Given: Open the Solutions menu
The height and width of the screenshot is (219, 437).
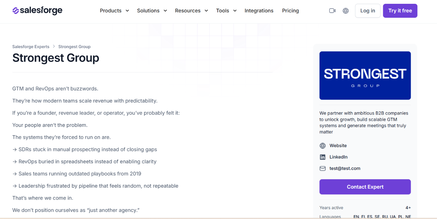Looking at the screenshot, I should (x=152, y=11).
